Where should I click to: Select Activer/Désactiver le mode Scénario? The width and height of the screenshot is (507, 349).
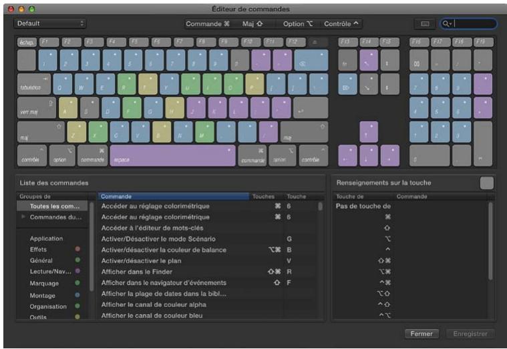207,239
